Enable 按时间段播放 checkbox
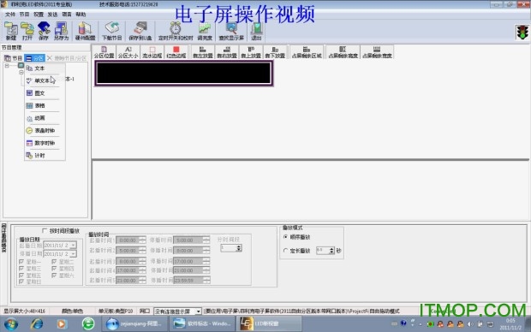Viewport: 531px width, 332px height. [45, 231]
